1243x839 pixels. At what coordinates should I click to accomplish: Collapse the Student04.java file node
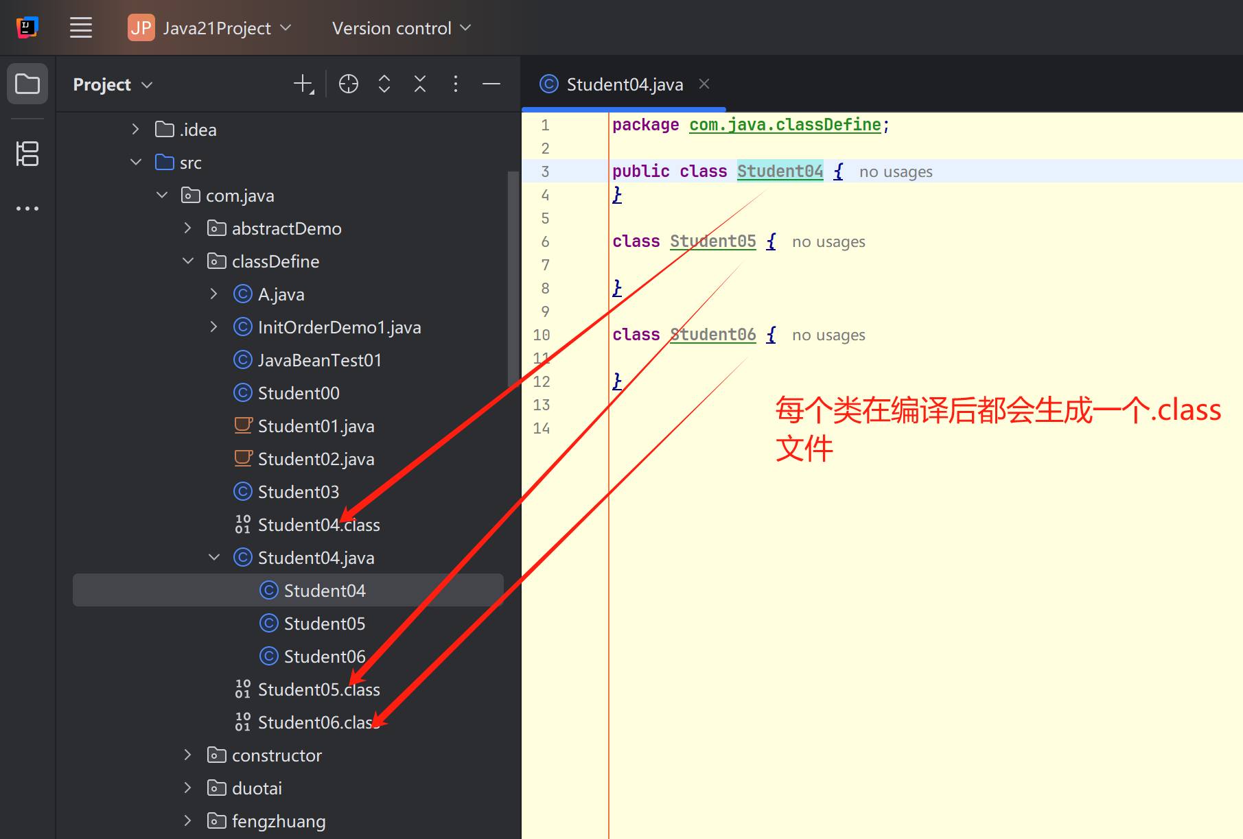click(x=213, y=557)
